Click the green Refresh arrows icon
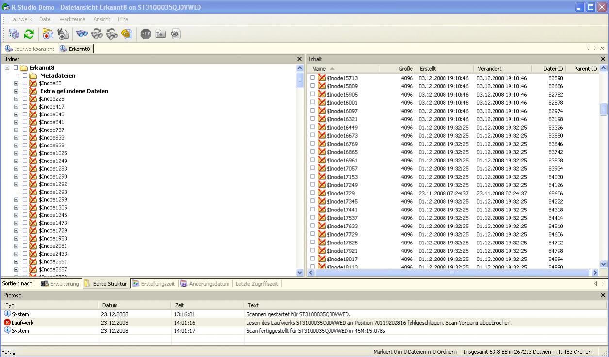The width and height of the screenshot is (609, 357). 29,34
